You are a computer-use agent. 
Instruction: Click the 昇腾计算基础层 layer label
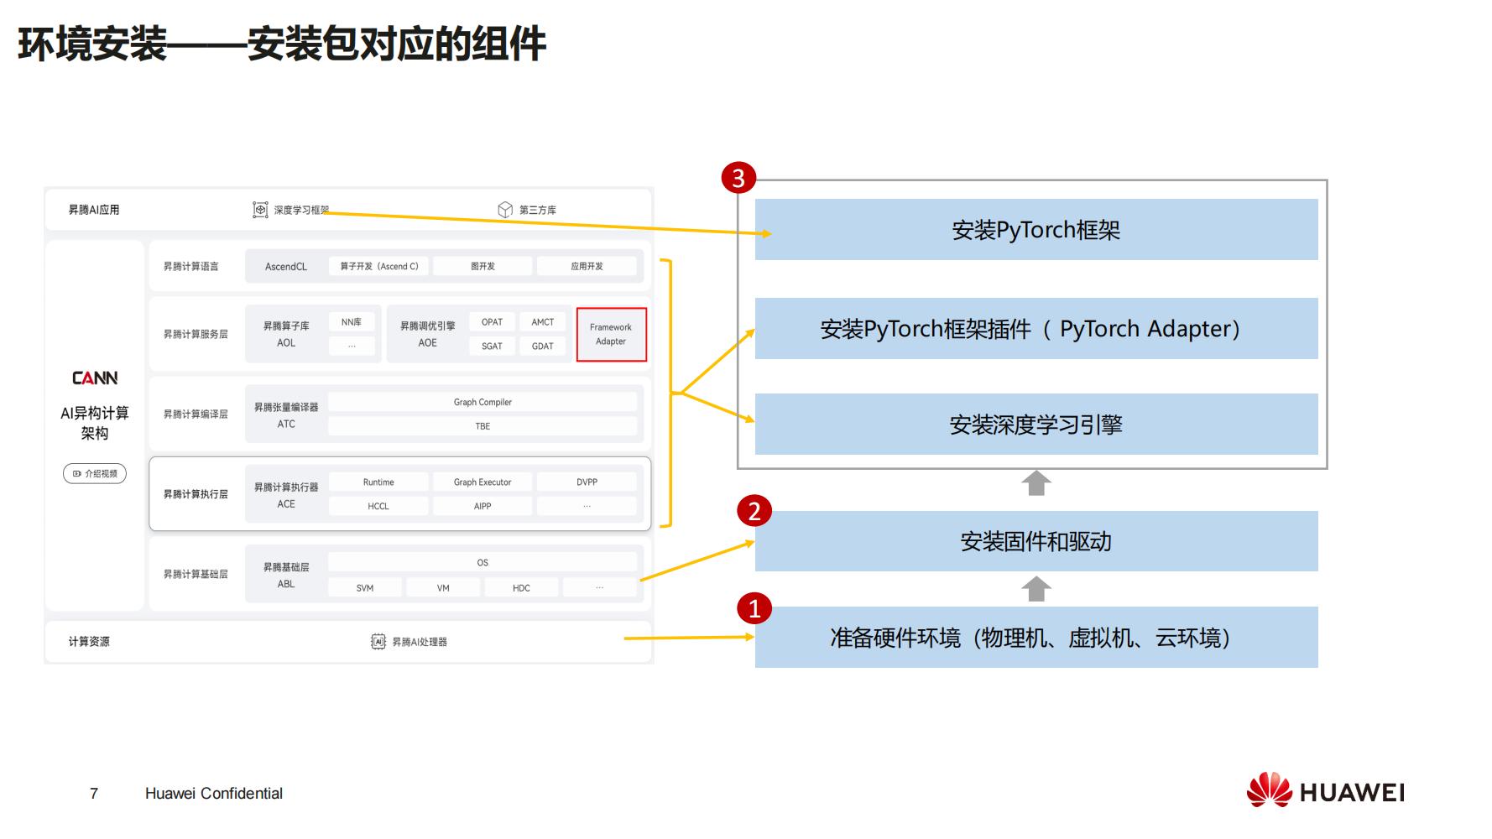[x=196, y=574]
